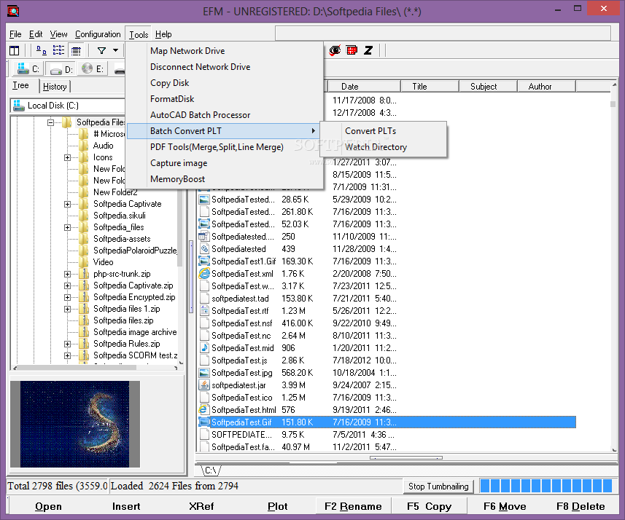
Task: Select Convert PLTs submenu item
Action: [383, 131]
